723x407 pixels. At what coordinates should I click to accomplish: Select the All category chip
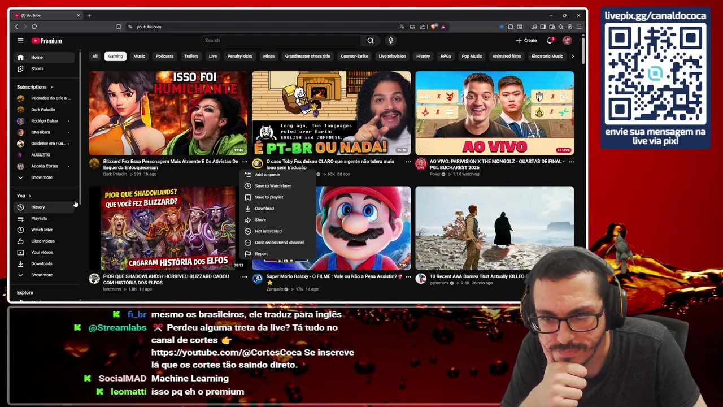[x=95, y=56]
